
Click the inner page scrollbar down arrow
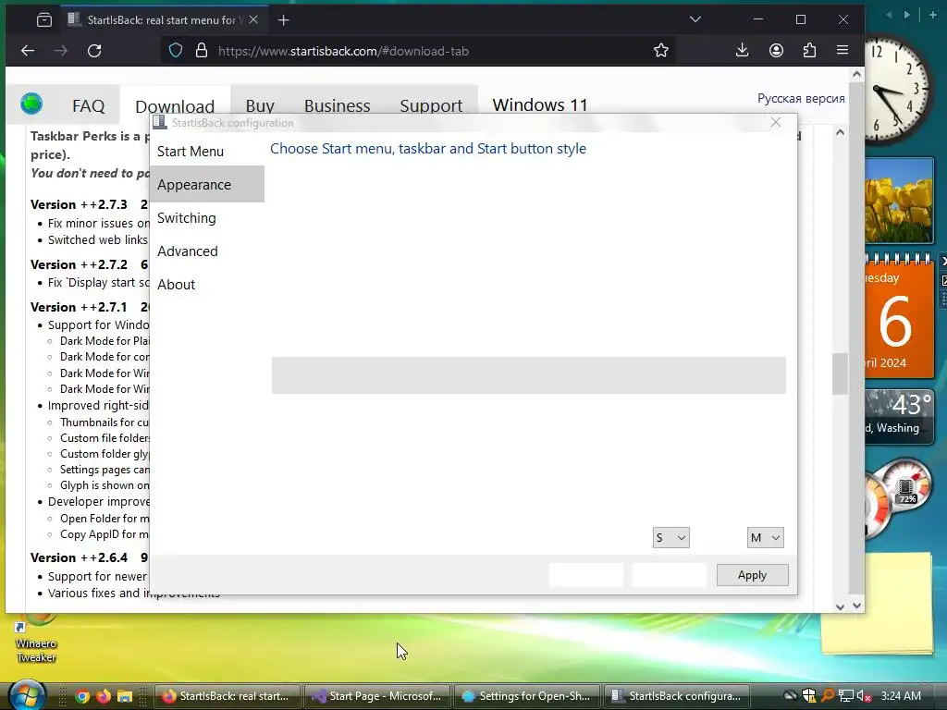840,606
